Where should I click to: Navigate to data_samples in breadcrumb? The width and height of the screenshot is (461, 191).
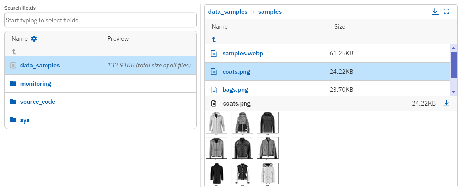228,12
